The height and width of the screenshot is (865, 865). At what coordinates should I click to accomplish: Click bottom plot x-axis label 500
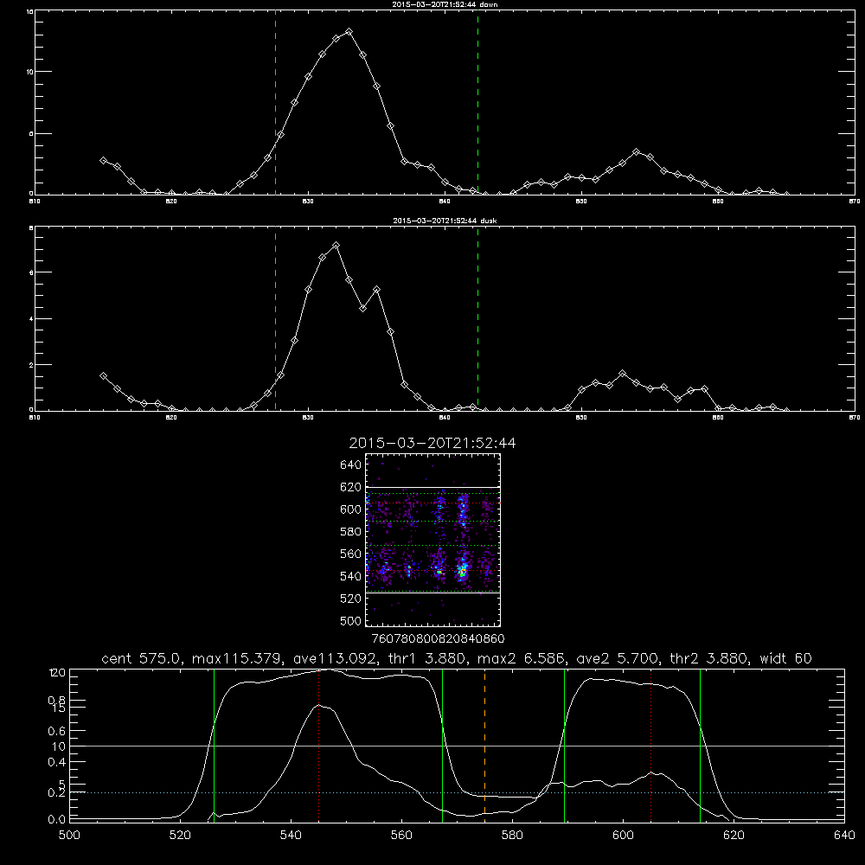click(x=69, y=836)
